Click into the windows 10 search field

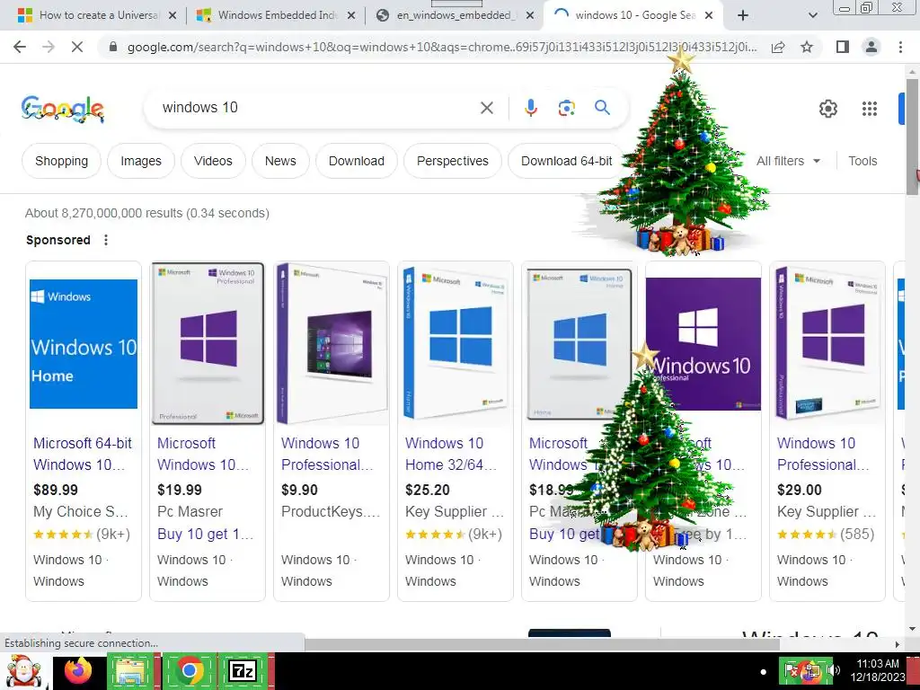tap(317, 108)
